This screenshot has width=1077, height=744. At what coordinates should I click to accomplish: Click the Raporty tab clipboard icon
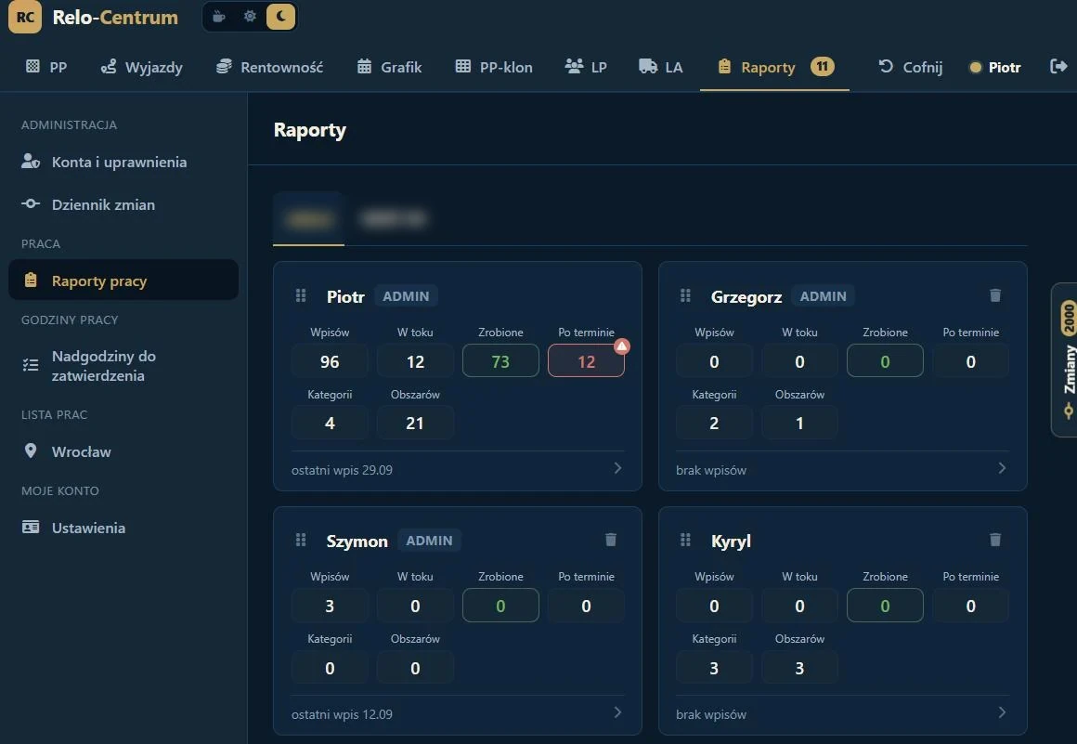click(724, 67)
